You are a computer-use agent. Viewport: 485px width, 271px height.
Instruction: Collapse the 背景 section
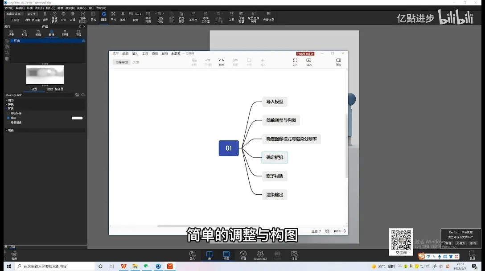click(x=11, y=108)
